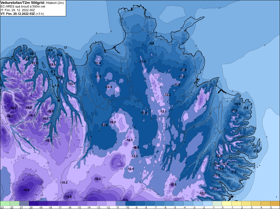Click the legend scale number -15
This screenshot has width=280, height=209.
[x=79, y=207]
